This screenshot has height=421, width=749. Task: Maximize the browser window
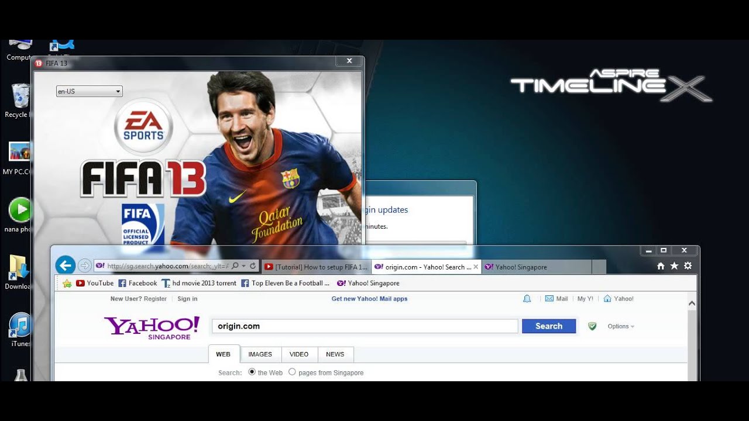coord(664,250)
